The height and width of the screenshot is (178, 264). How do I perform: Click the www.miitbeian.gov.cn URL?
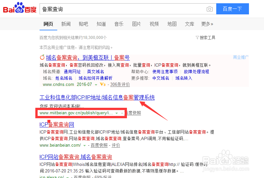coord(76,113)
